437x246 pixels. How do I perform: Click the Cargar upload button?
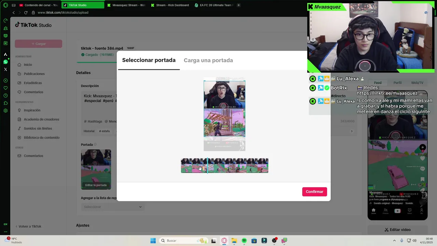coord(38,44)
